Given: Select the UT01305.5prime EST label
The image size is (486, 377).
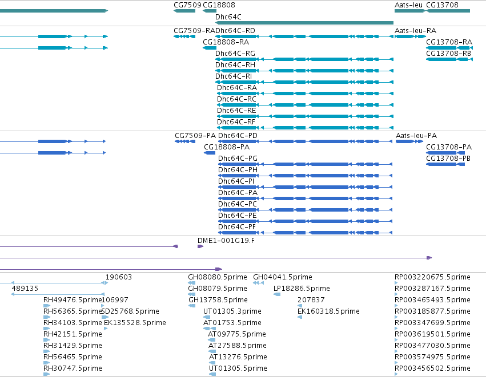Looking at the screenshot, I should point(238,368).
